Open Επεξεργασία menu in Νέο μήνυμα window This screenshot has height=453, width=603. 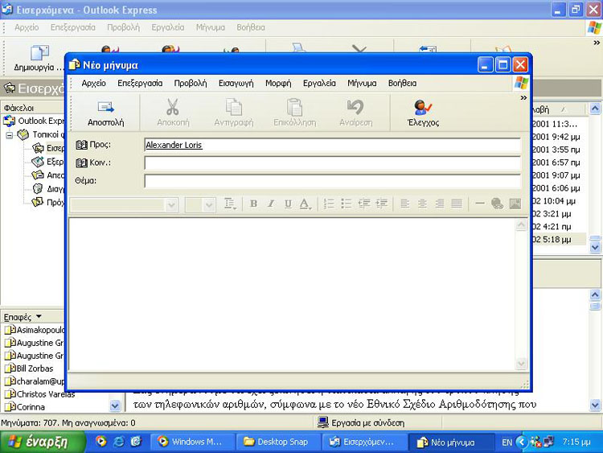[x=140, y=83]
